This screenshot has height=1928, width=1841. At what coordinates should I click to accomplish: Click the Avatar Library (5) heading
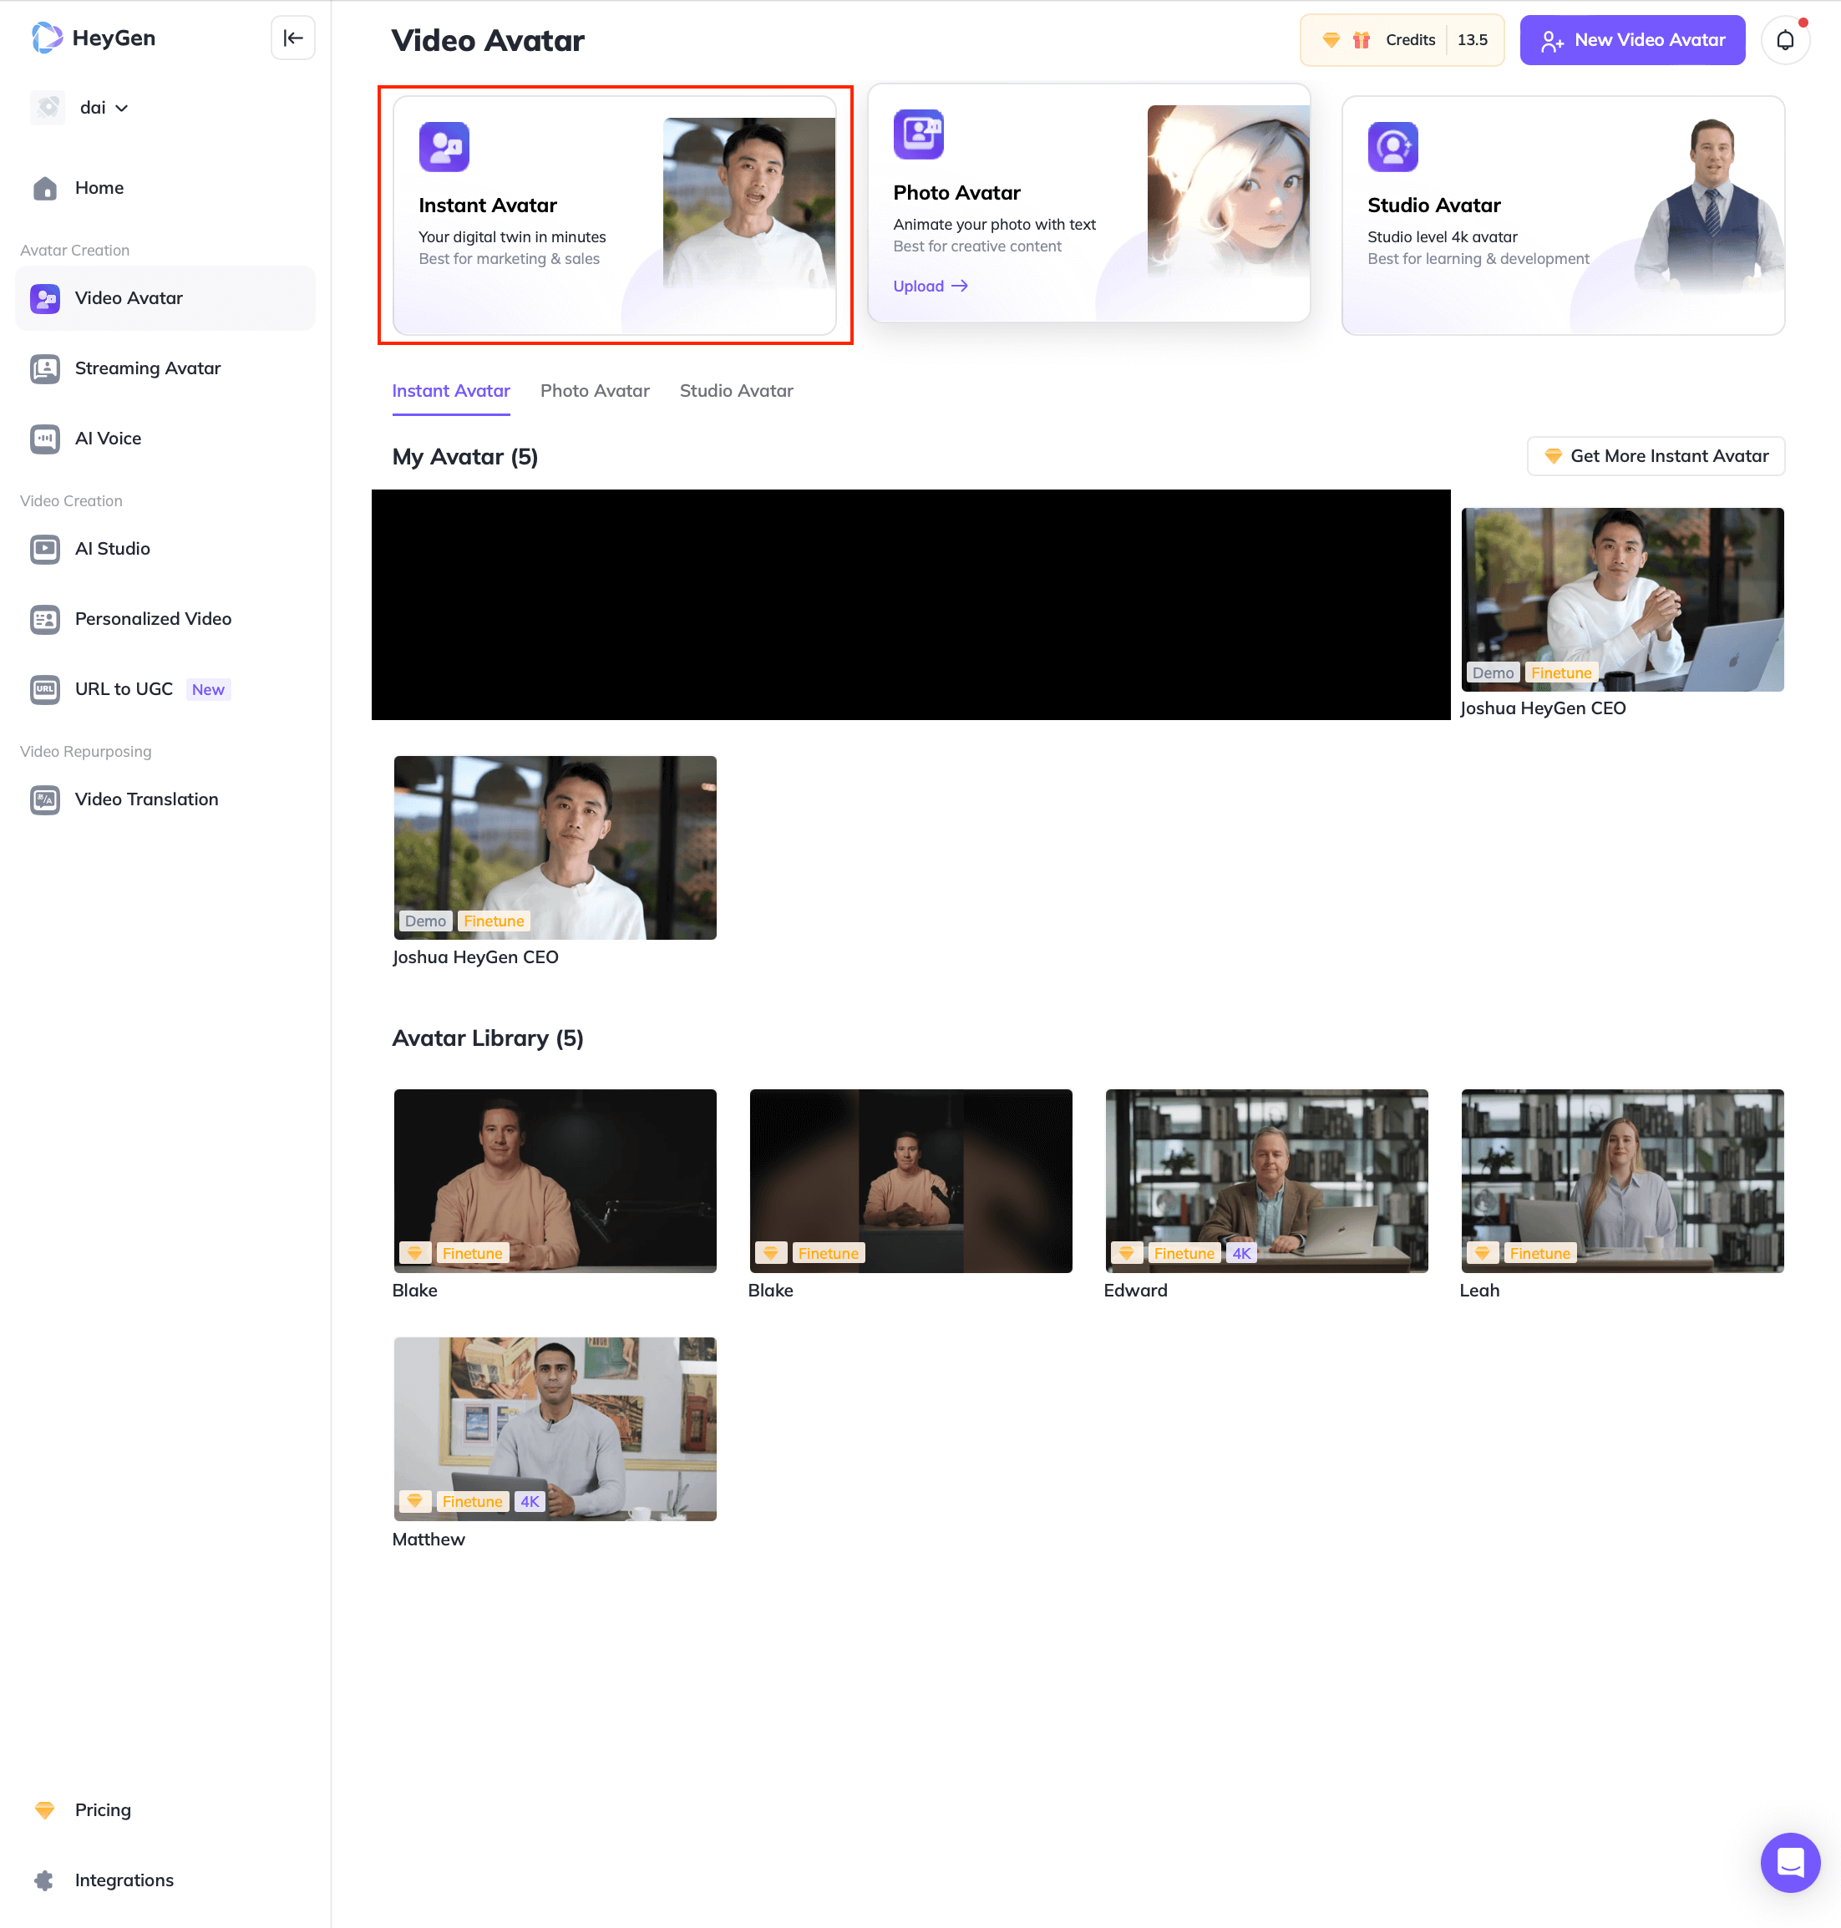tap(488, 1038)
